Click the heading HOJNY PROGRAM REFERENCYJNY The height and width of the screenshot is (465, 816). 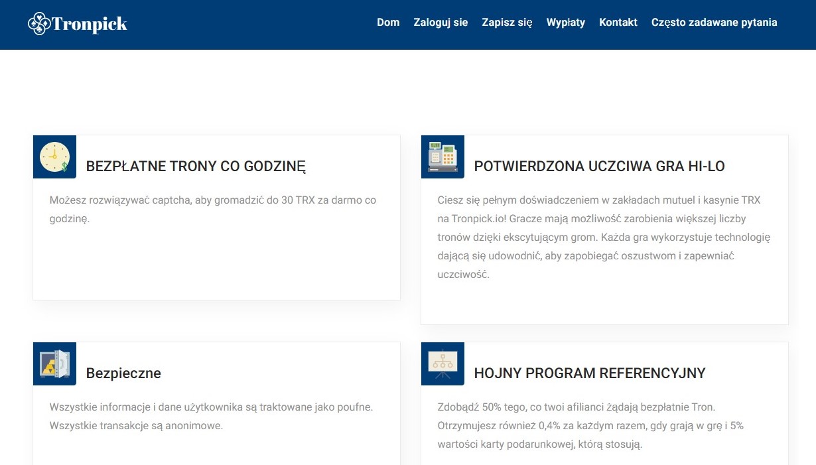click(590, 373)
